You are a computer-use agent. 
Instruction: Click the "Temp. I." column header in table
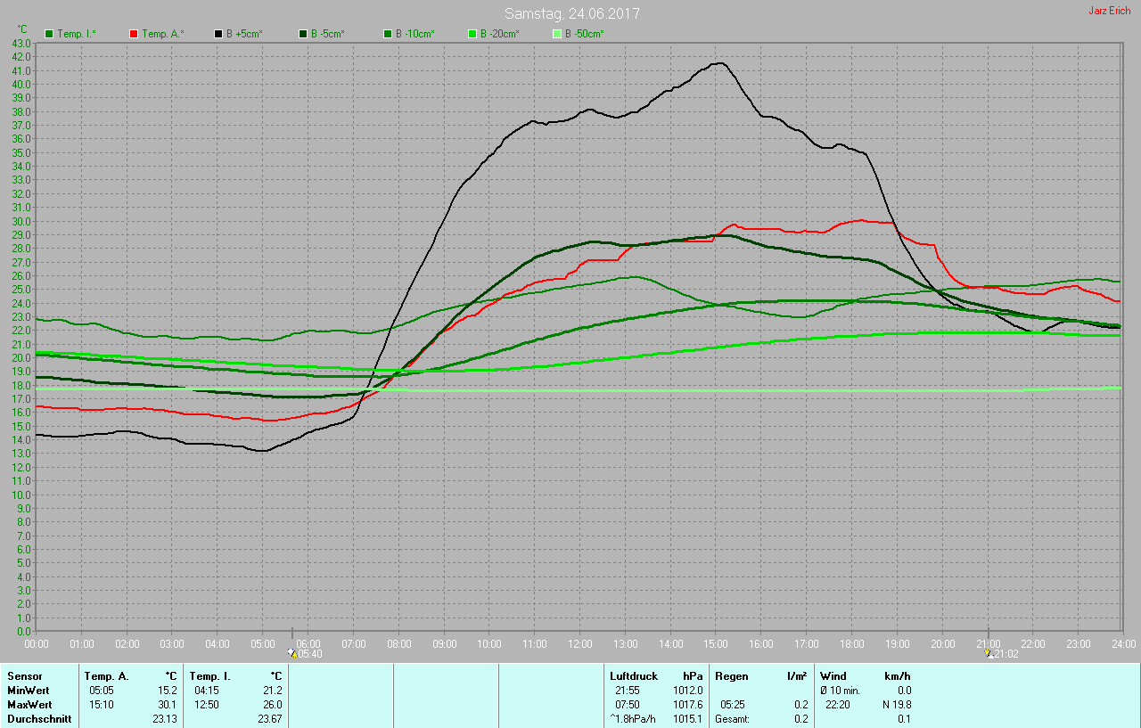pyautogui.click(x=210, y=676)
